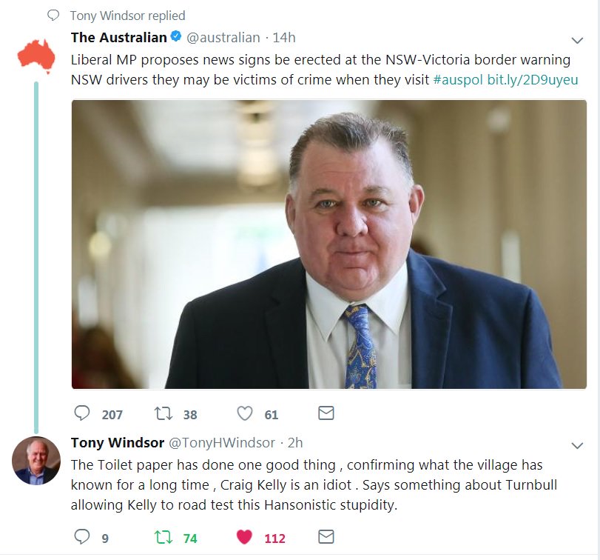Share Tony Windsor's tweet via envelope icon
Viewport: 600px width, 560px height.
pos(326,536)
